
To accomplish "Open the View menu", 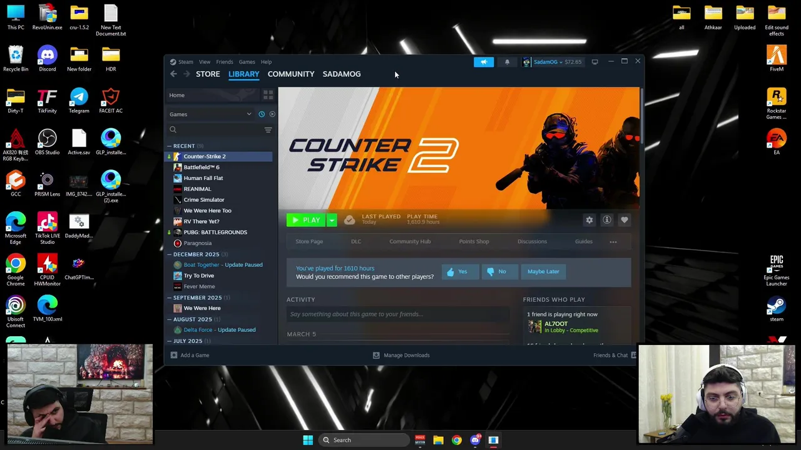I will [205, 62].
